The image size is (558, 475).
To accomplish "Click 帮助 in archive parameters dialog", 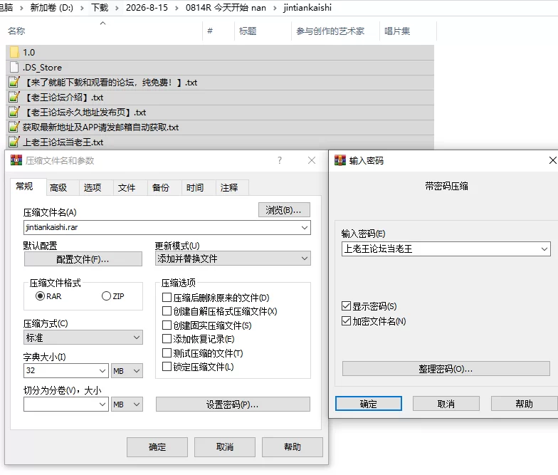I will click(x=292, y=447).
